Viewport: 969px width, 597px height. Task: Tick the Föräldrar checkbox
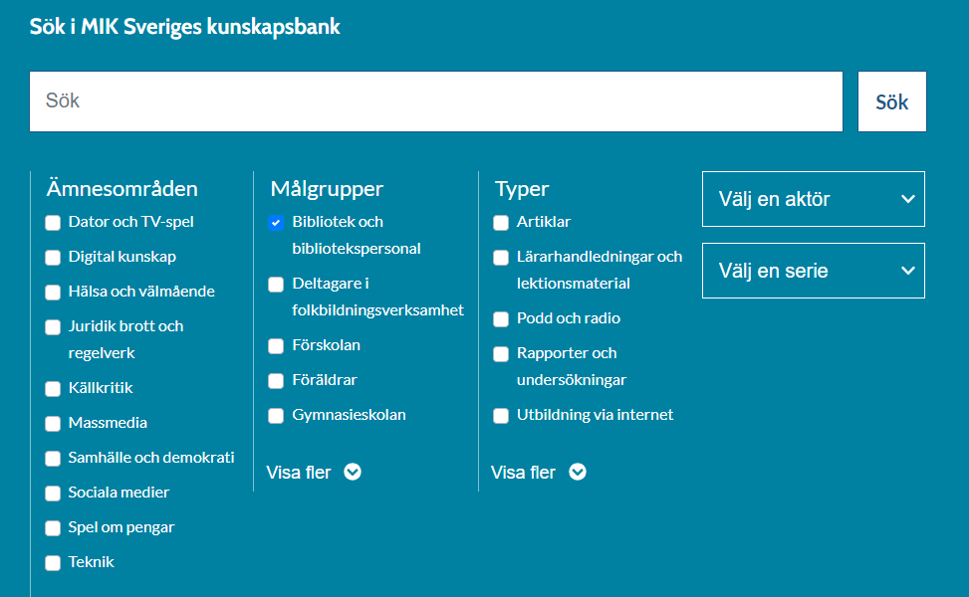click(276, 381)
